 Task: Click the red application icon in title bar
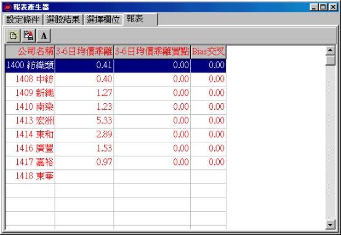pyautogui.click(x=7, y=7)
